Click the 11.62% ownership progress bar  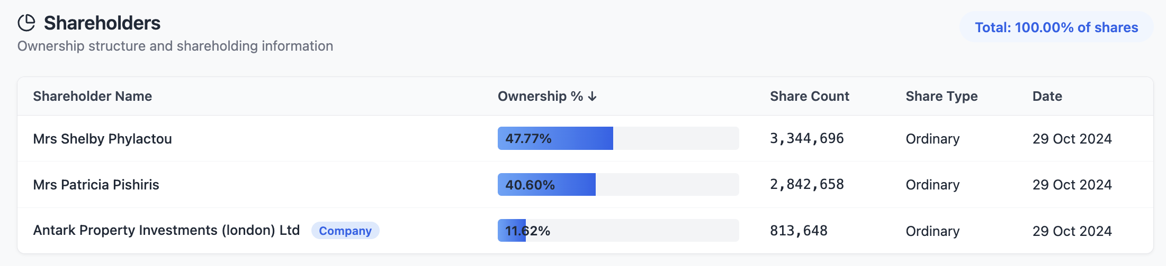click(618, 231)
